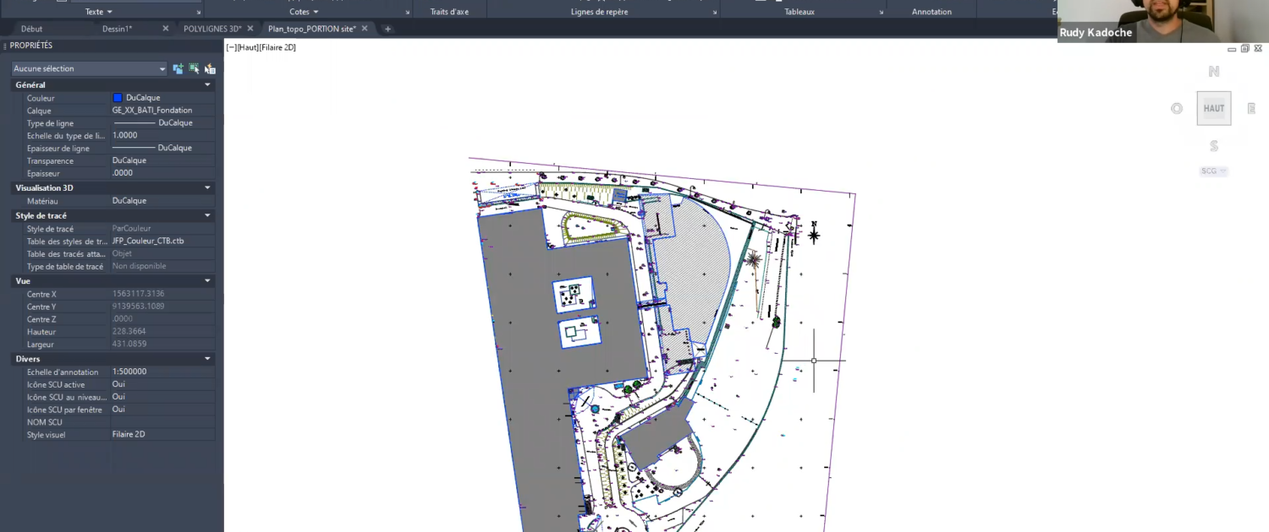Click the Annotation panel title

point(931,12)
